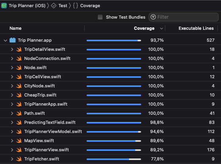
Task: Expand the Node.swift disclosure chevron
Action: [x=12, y=68]
